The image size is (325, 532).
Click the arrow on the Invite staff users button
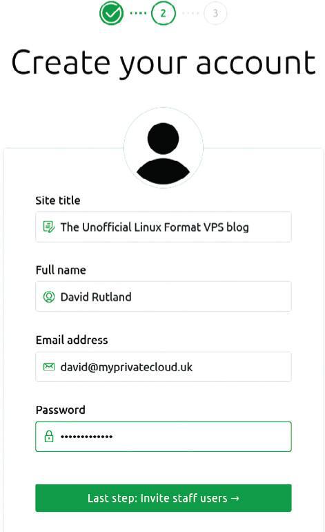coord(235,498)
